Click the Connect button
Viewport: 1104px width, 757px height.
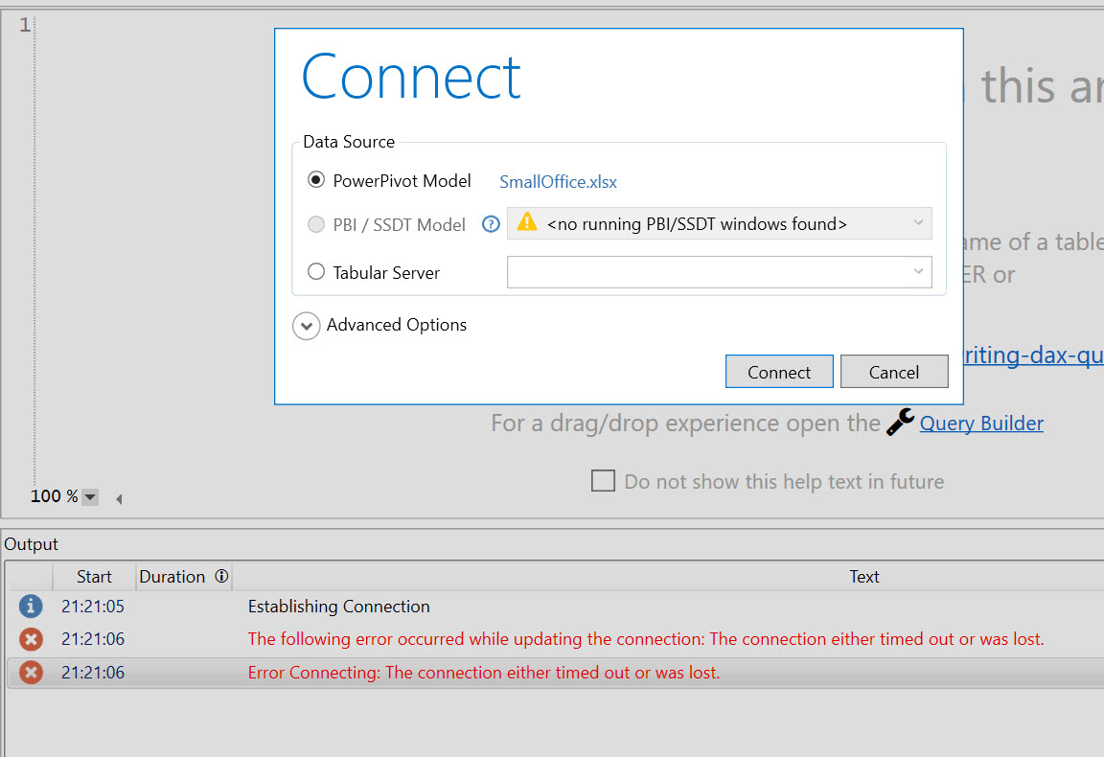[779, 371]
